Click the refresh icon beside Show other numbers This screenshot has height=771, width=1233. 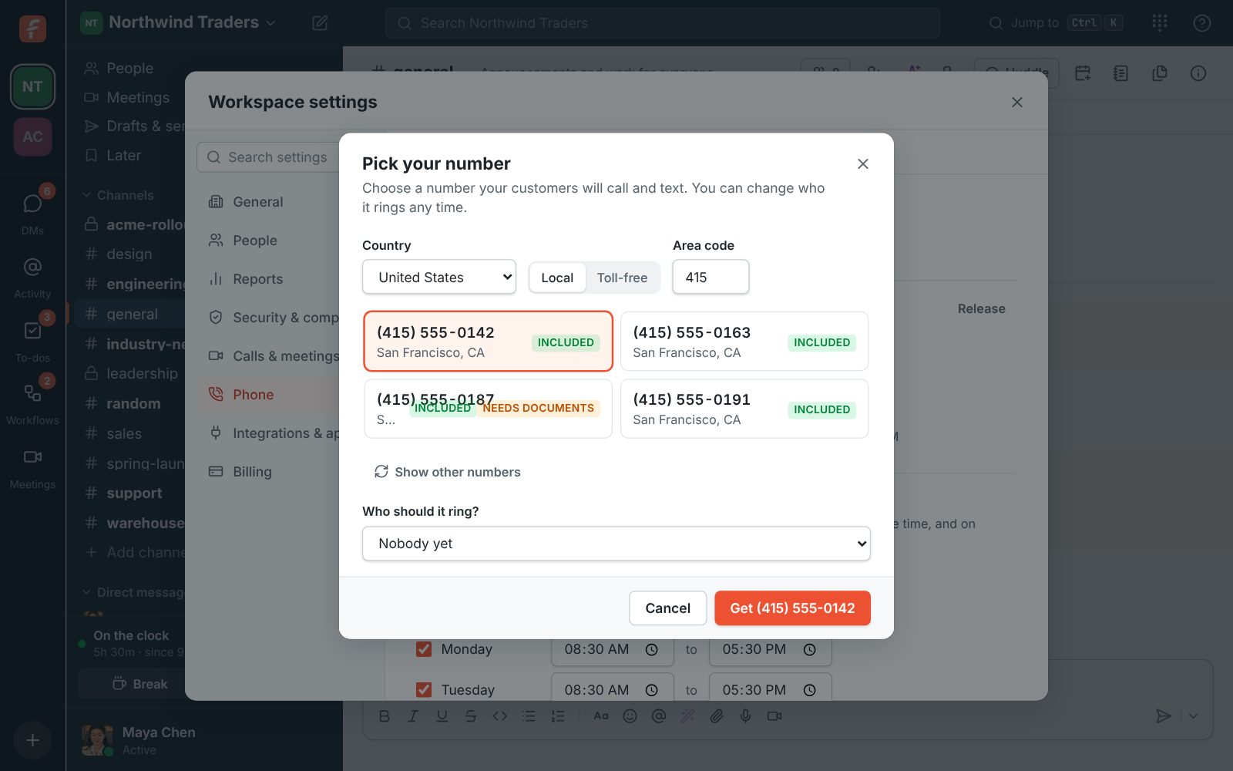click(381, 472)
